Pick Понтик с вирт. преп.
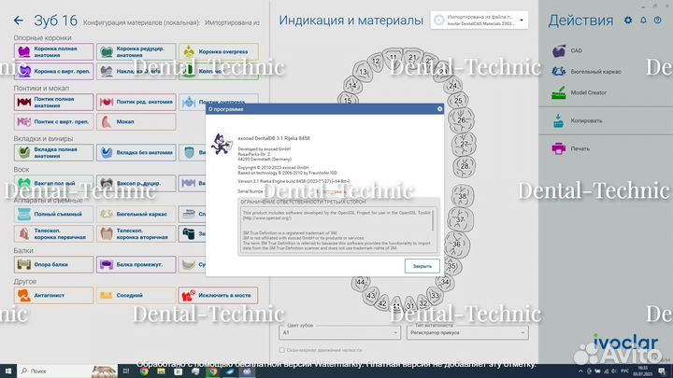Screen dimensions: 673x378 [x=53, y=121]
